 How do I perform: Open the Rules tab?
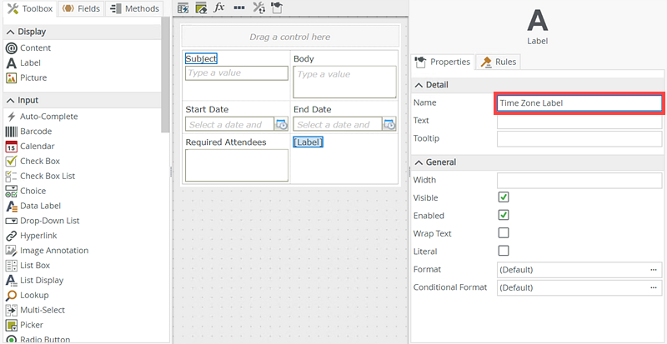coord(499,62)
